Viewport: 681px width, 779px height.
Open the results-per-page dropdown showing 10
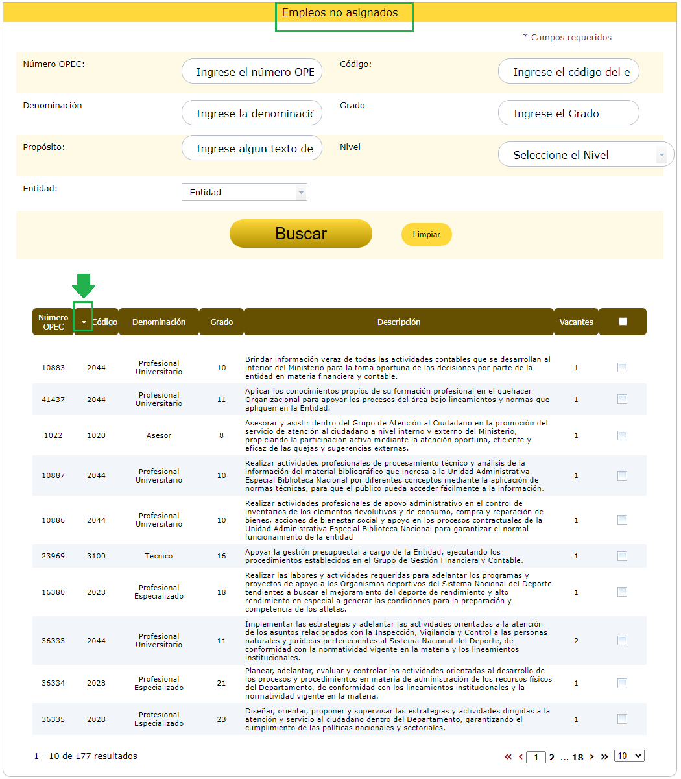click(629, 756)
